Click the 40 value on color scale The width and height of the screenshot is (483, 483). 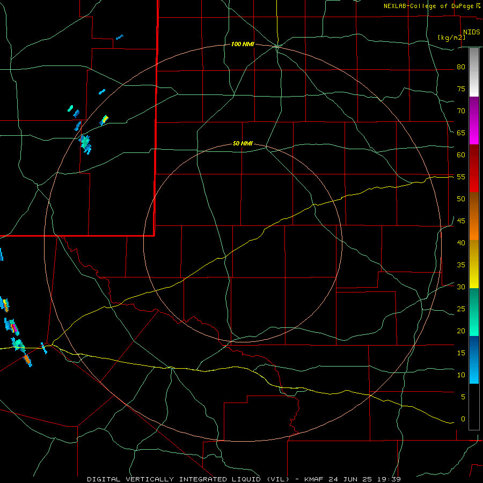(461, 243)
